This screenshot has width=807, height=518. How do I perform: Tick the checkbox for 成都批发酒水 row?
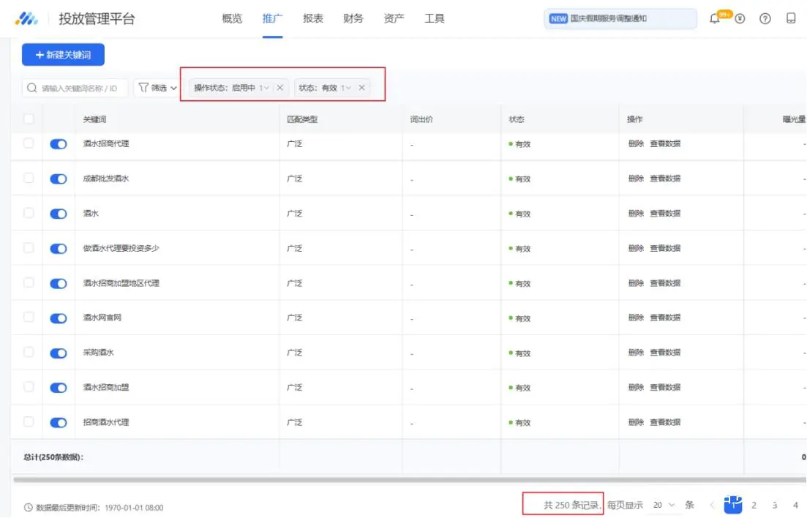click(29, 179)
